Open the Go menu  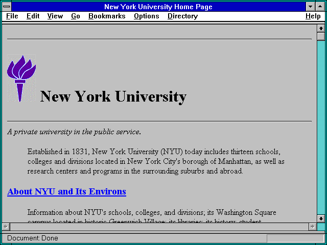pos(76,16)
